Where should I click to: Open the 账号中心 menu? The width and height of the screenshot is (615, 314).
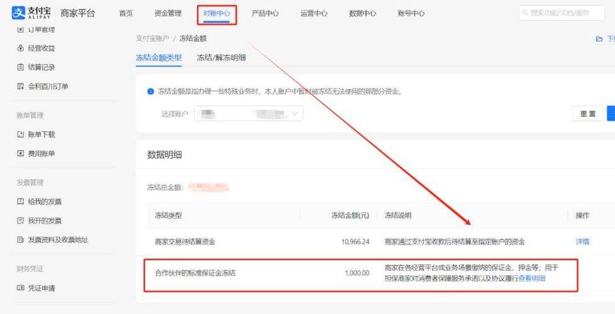point(411,13)
